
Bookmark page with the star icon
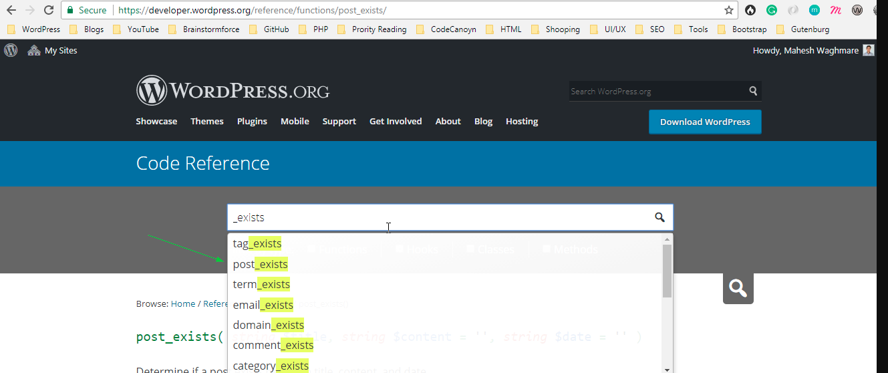[x=729, y=10]
